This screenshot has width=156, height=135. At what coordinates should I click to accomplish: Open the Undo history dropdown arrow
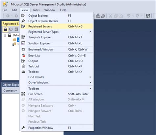tap(133, 16)
